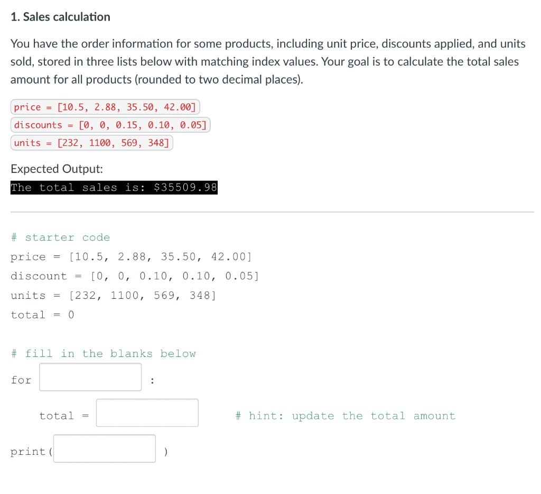Click the hint about updating total amount

(x=345, y=416)
